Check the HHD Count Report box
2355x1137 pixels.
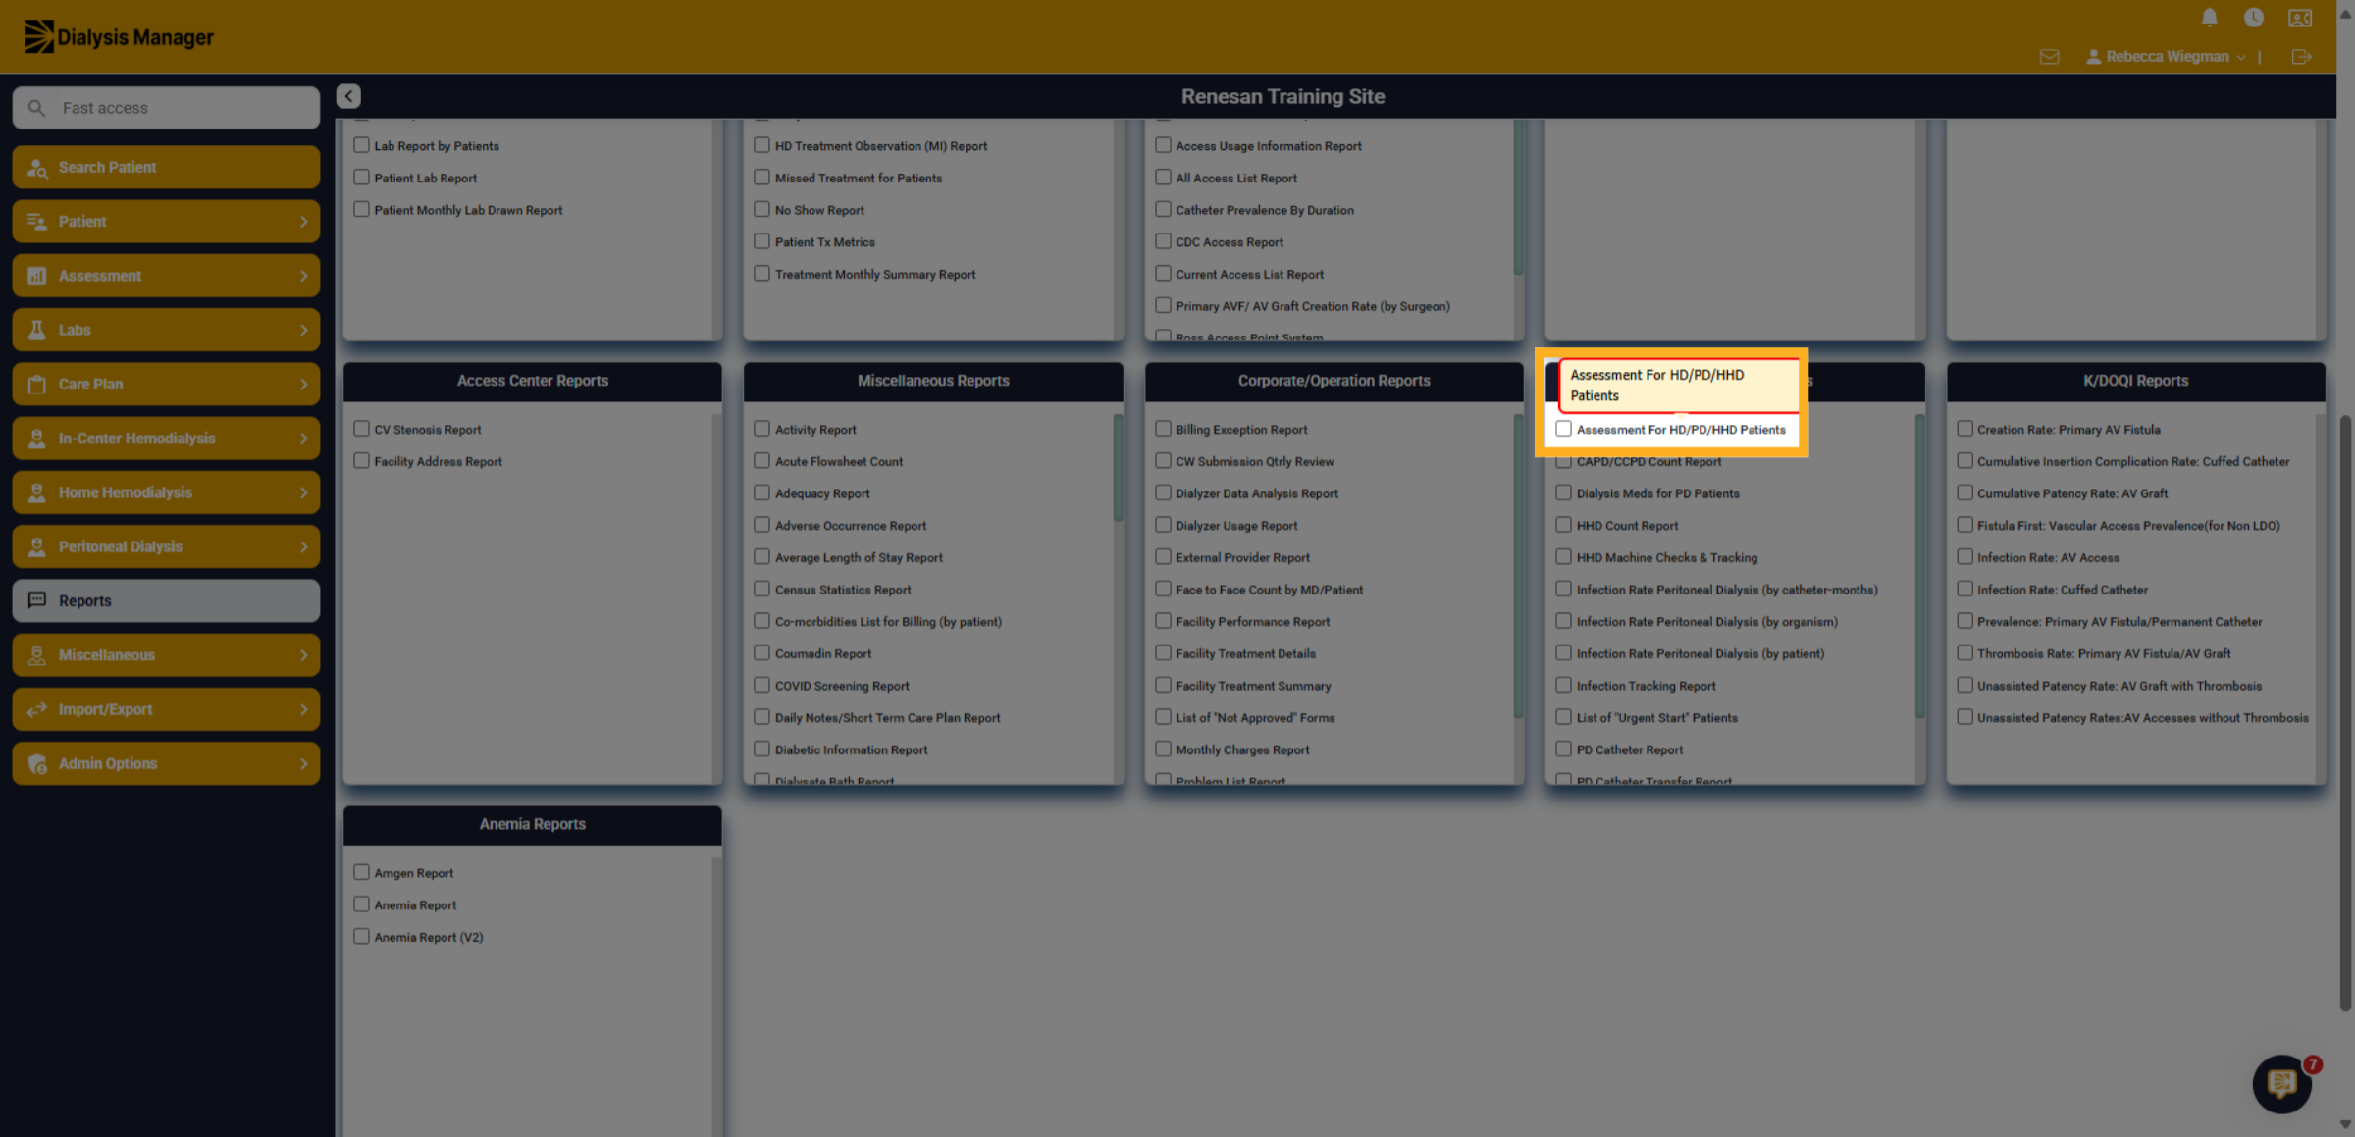tap(1564, 525)
